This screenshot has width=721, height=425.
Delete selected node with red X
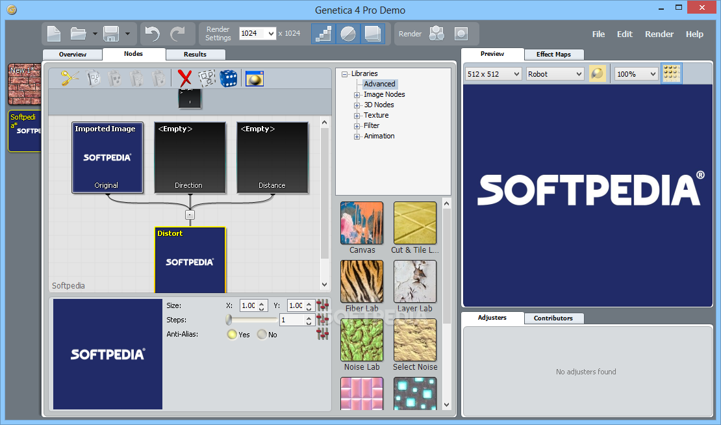point(185,78)
